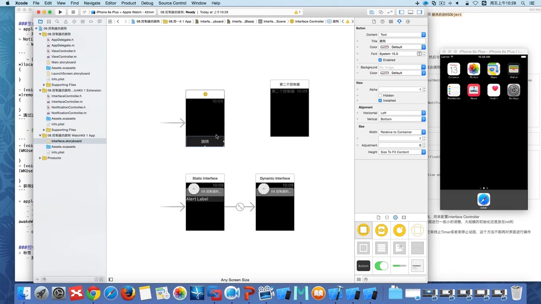
Task: Select the Glance Interface Controller object
Action: [x=381, y=230]
